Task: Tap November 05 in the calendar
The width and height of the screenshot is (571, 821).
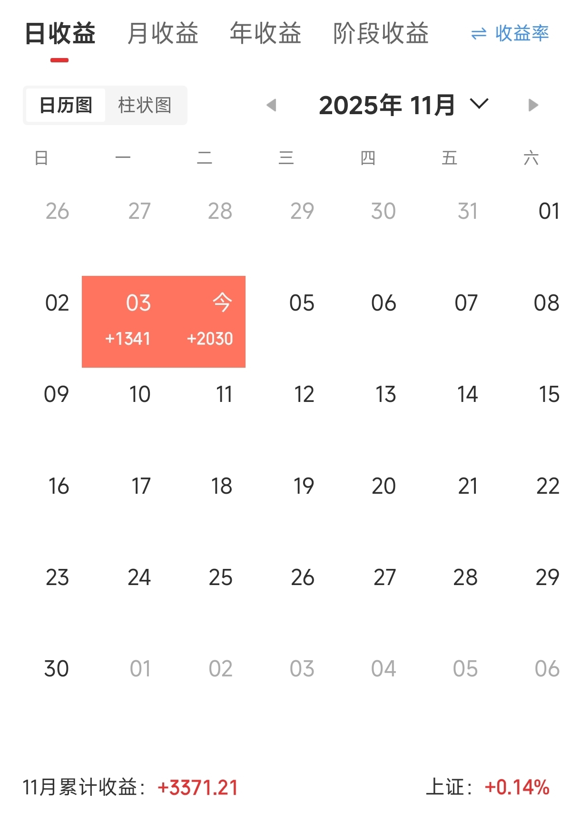Action: click(302, 303)
